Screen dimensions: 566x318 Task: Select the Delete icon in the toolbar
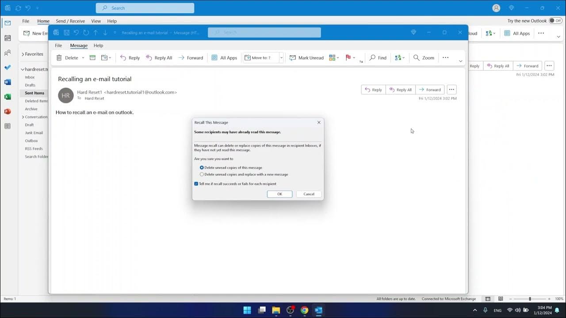point(59,57)
